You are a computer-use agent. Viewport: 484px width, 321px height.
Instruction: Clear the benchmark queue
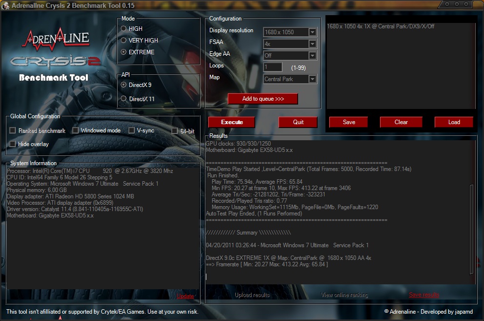pyautogui.click(x=401, y=122)
